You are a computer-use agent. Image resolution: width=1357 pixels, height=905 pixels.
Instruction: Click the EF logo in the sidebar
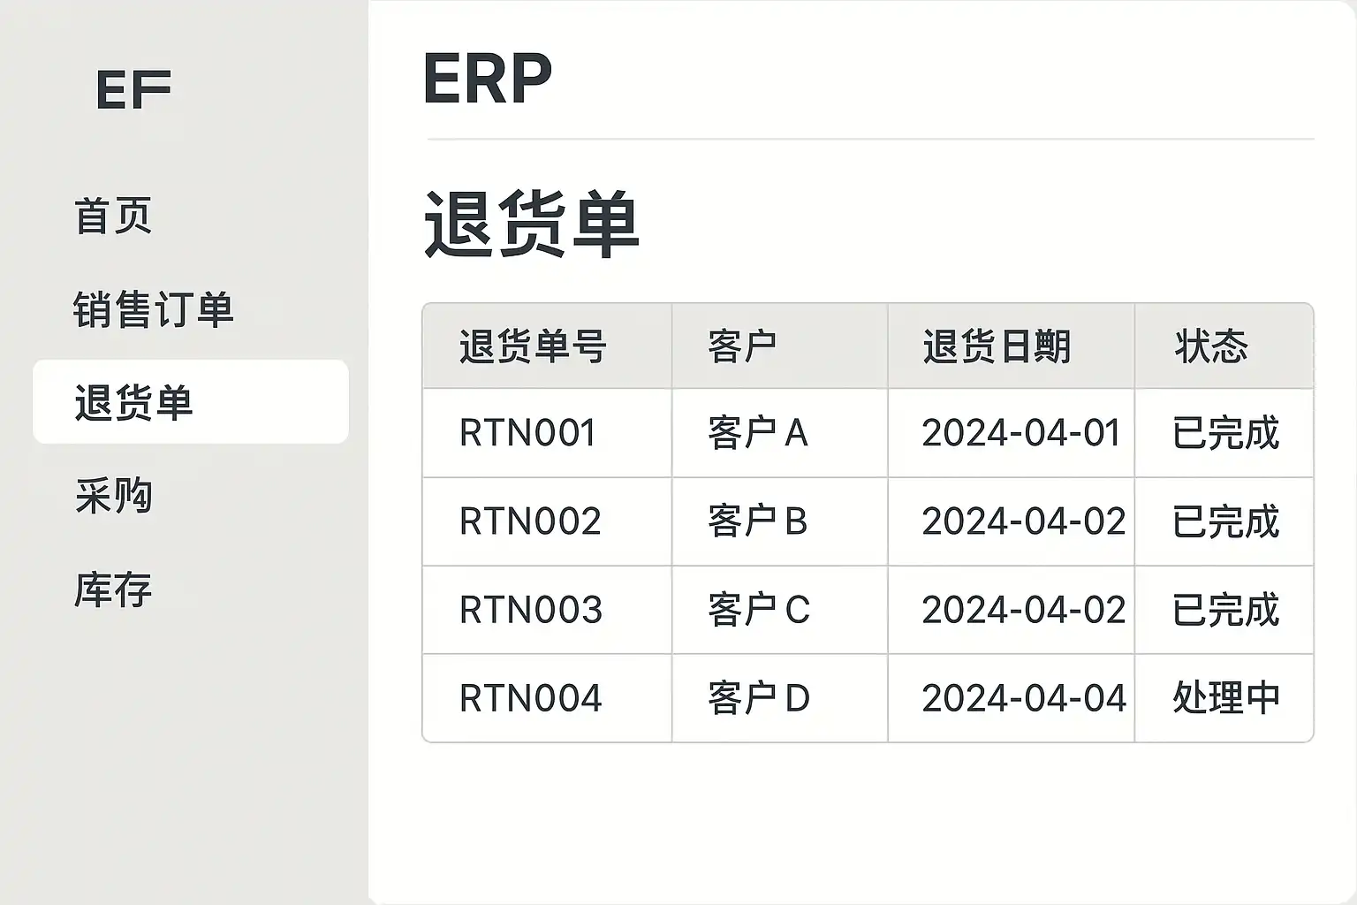tap(133, 90)
